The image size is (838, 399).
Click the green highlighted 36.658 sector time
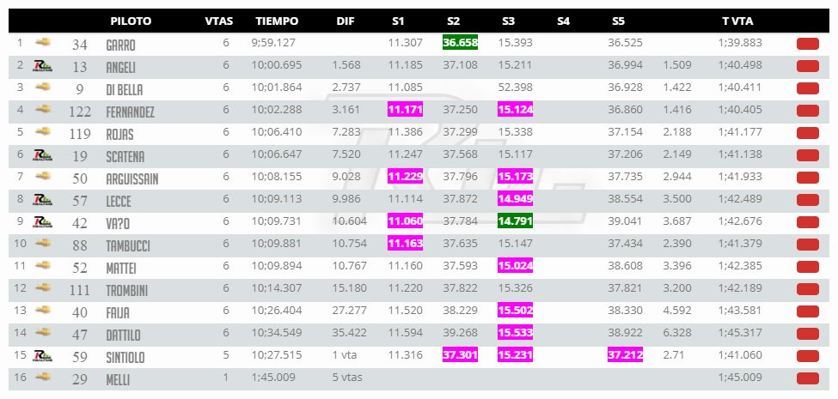(x=460, y=43)
